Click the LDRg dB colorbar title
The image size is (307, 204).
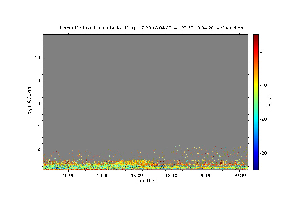click(x=269, y=102)
